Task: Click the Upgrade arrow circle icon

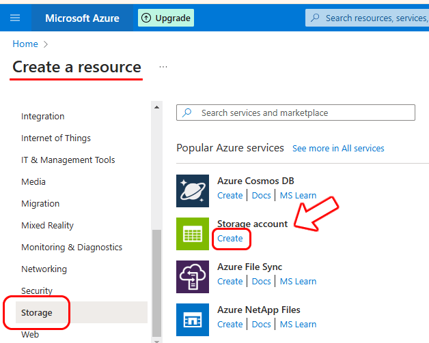Action: 146,18
